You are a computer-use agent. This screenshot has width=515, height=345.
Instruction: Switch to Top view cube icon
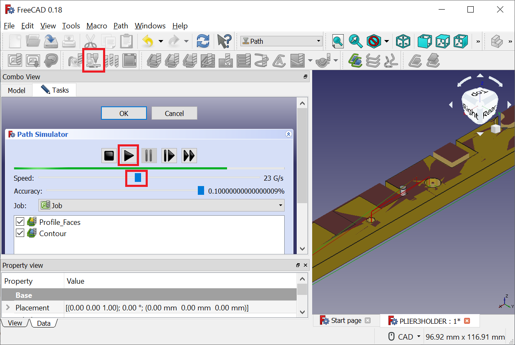tap(442, 41)
